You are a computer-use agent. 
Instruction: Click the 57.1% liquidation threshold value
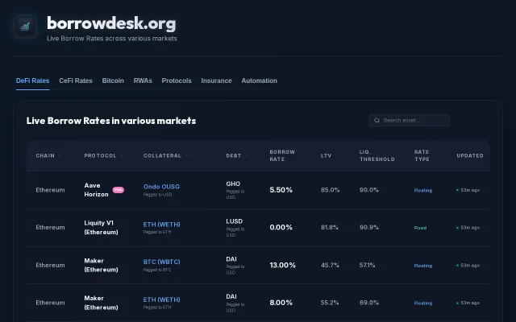[x=368, y=265]
